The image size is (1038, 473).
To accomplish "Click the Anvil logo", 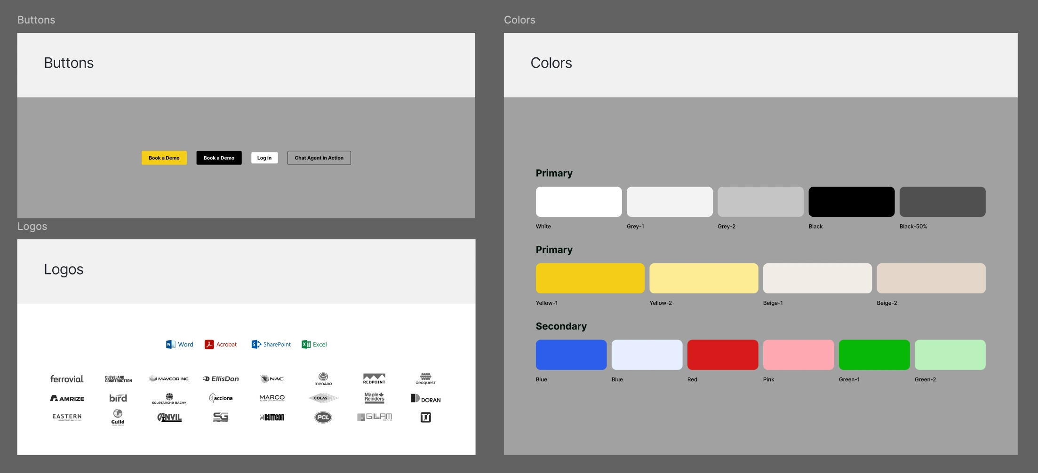I will point(169,417).
